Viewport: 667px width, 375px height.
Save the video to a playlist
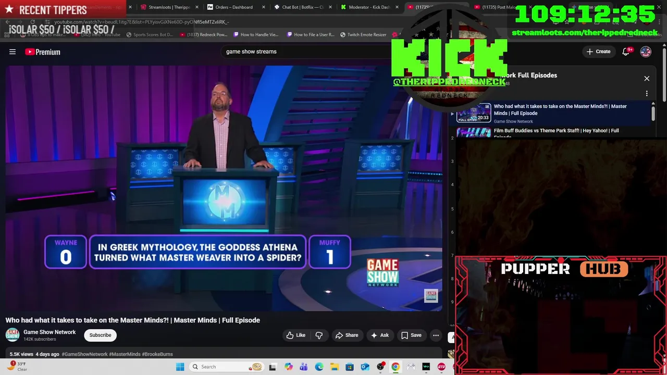(x=411, y=335)
